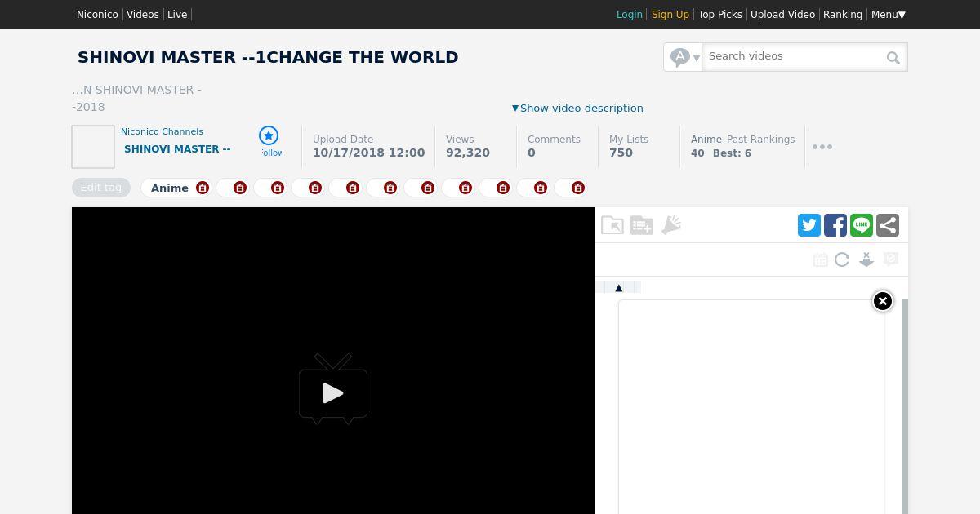Collapse the comment list black triangle

[619, 287]
